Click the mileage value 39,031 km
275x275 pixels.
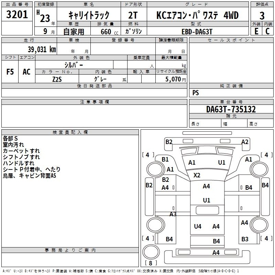coord(42,49)
